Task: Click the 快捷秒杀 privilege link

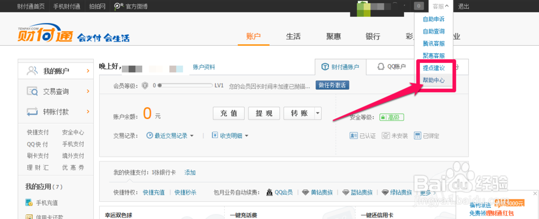Action: coord(185,192)
